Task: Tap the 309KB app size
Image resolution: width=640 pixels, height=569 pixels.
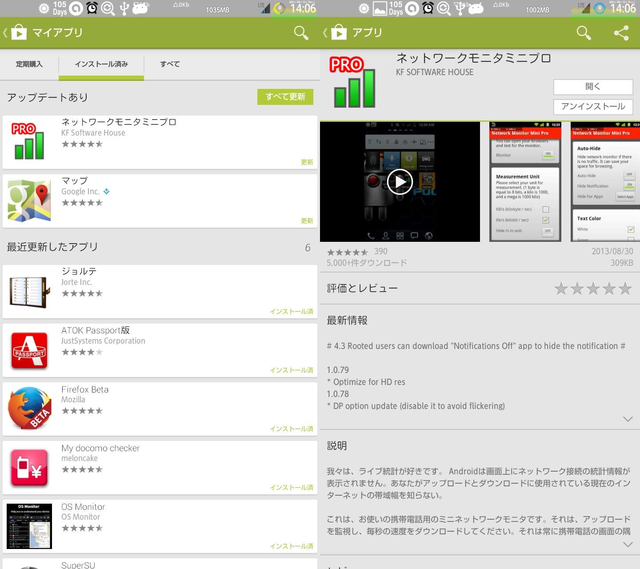Action: tap(622, 263)
